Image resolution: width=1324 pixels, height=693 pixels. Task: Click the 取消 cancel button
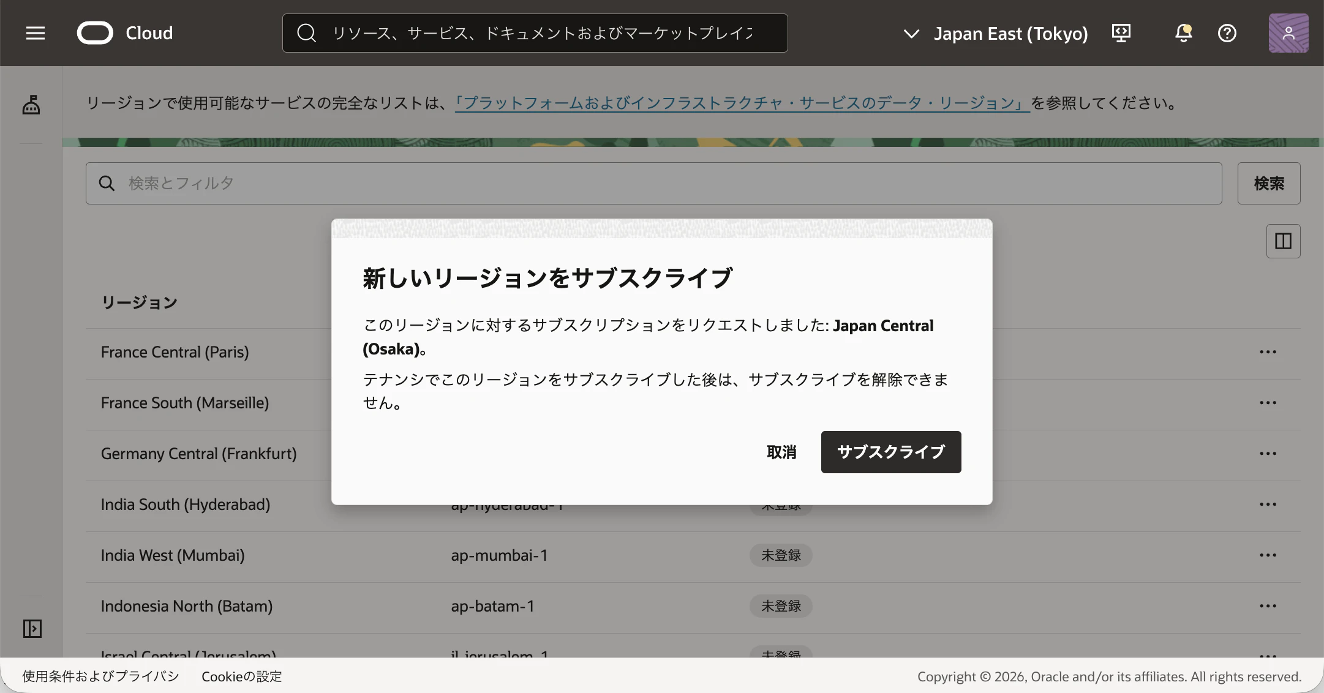[781, 452]
